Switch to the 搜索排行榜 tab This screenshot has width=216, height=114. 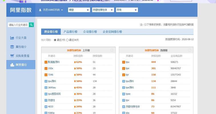point(51,32)
